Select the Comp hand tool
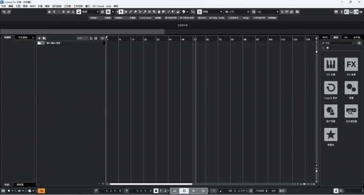The height and width of the screenshot is (195, 364). [x=159, y=12]
